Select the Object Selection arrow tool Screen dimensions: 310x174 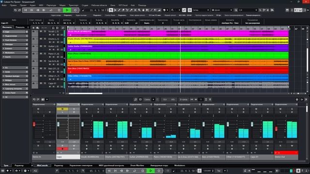[111, 10]
